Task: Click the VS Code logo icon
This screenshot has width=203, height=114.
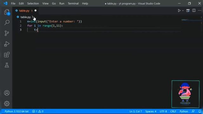Action: (x=5, y=3)
